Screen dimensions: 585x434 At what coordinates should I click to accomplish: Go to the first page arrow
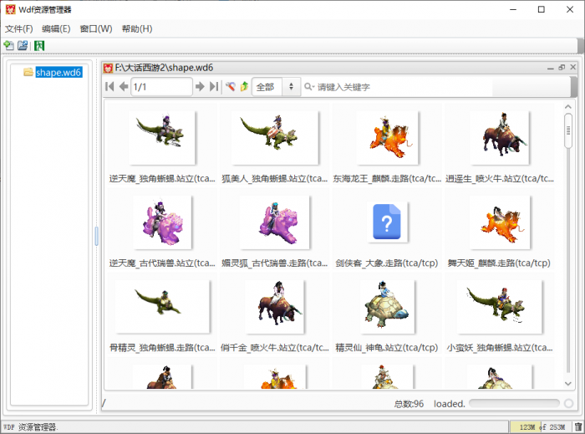click(109, 87)
